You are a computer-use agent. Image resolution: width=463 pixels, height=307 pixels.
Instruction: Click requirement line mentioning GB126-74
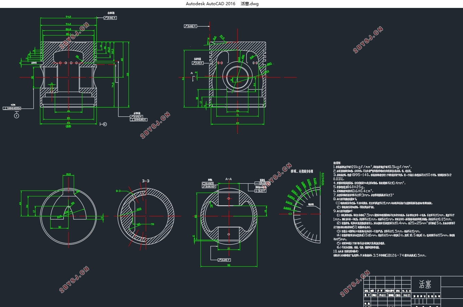[x=380, y=255]
